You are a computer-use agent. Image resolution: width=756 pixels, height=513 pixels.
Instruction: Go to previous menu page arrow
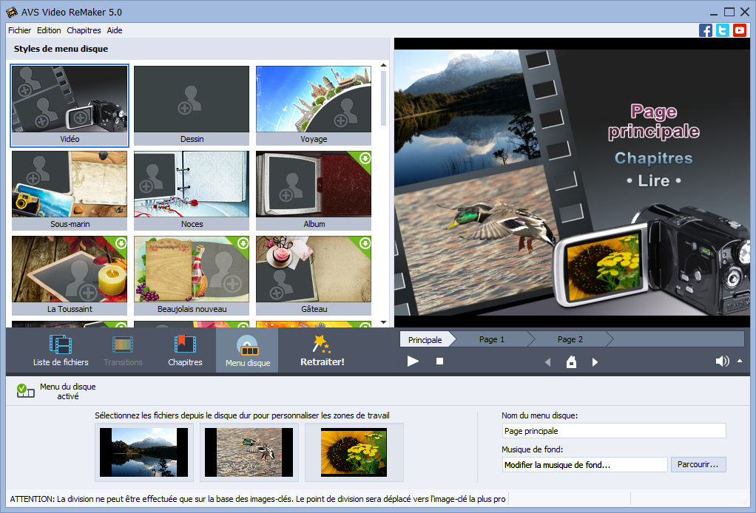click(x=547, y=361)
